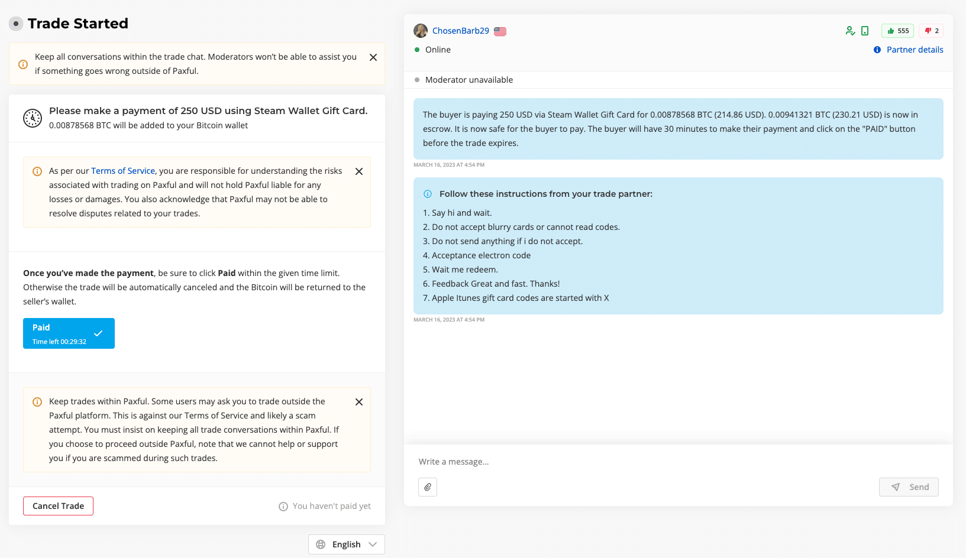Click the ChosenBarb29 profile avatar
The width and height of the screenshot is (966, 558).
click(421, 31)
